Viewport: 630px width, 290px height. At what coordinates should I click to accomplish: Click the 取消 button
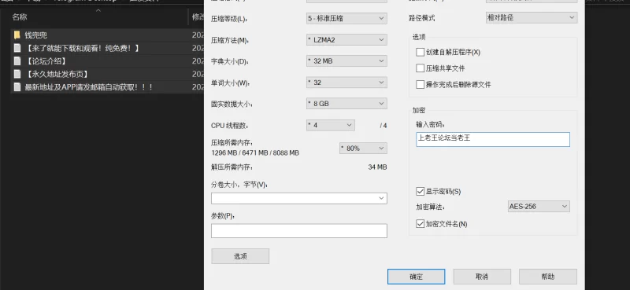click(x=482, y=277)
